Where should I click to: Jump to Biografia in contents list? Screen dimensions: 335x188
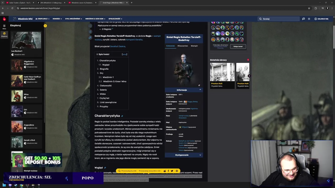(x=104, y=69)
